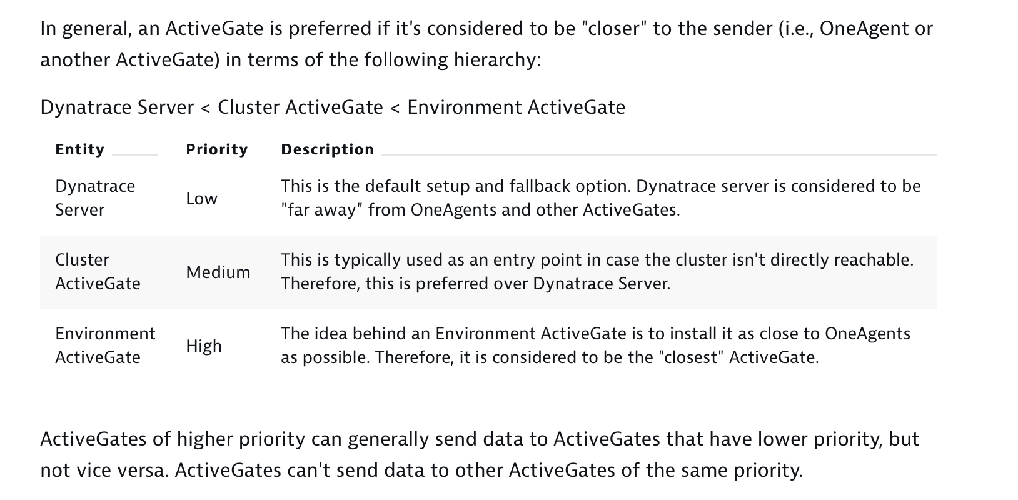Click the paragraph beginning "ActiveGates of higher priority"
The width and height of the screenshot is (1018, 500).
click(479, 454)
